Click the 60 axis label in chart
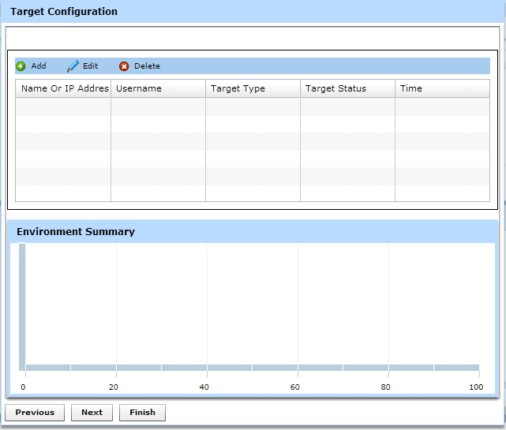This screenshot has width=506, height=430. click(x=295, y=387)
